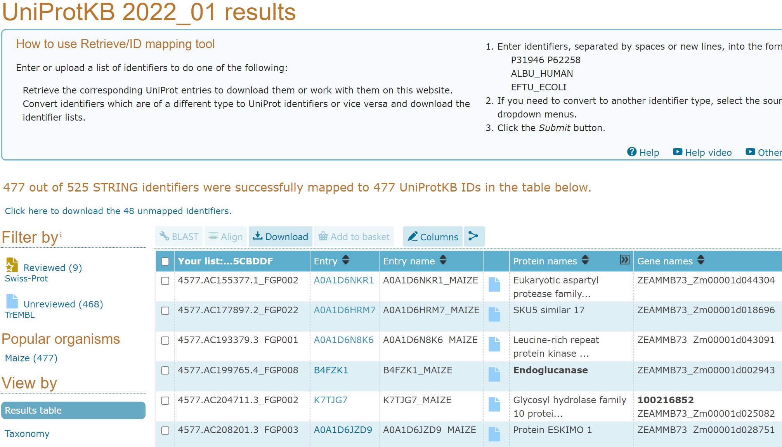
Task: Switch to the Taxonomy view
Action: point(27,433)
